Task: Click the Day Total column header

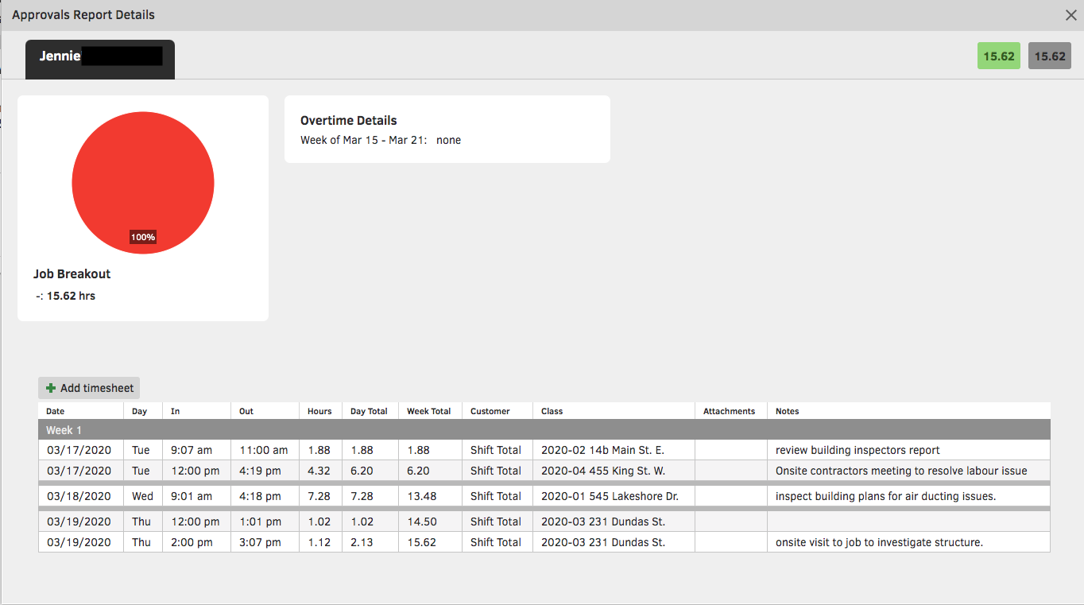Action: 369,411
